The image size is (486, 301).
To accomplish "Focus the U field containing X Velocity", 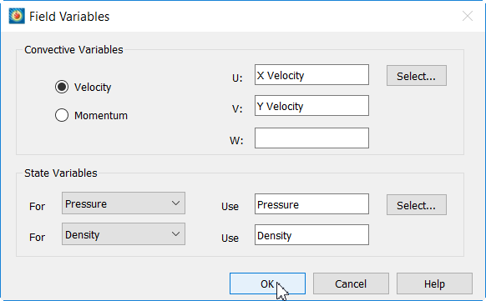I will tap(311, 75).
